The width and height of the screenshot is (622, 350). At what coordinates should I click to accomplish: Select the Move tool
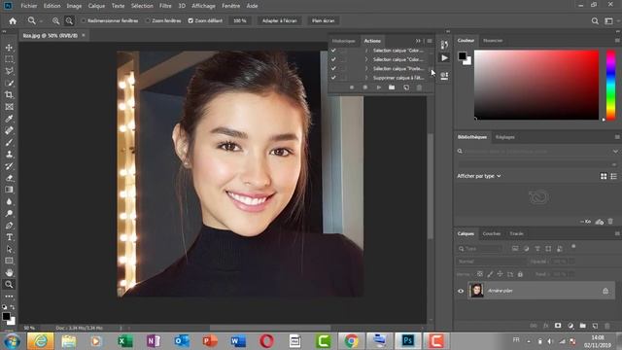click(9, 48)
